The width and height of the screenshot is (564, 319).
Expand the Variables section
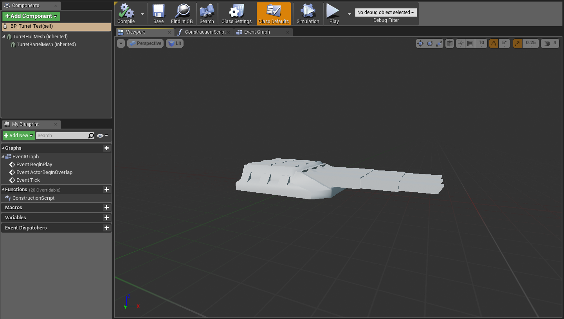(x=16, y=218)
